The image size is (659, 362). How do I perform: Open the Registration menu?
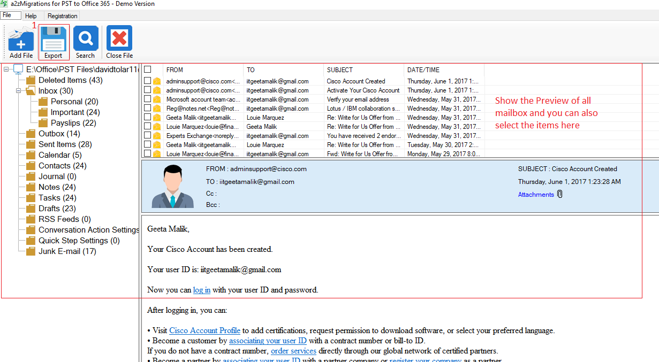point(62,16)
